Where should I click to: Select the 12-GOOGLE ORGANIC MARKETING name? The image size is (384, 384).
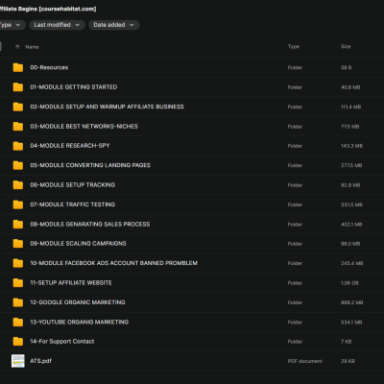pyautogui.click(x=78, y=302)
